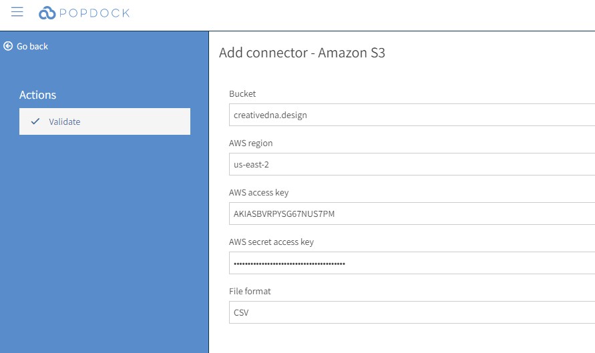
Task: Click the Go back link
Action: [26, 46]
